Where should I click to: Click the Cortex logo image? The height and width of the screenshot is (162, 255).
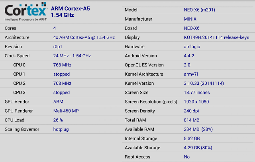26,12
